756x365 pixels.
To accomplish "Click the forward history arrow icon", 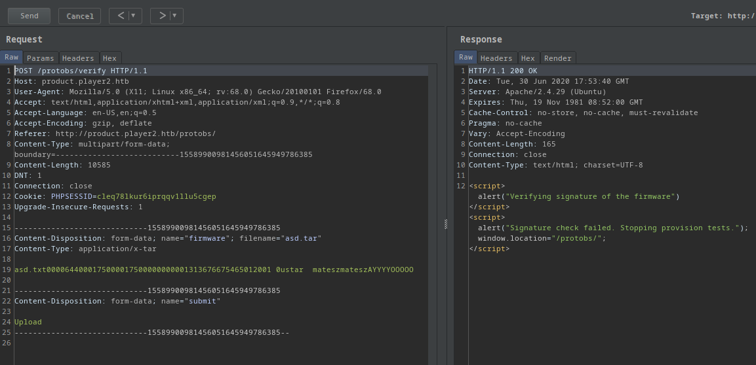I will tap(161, 16).
